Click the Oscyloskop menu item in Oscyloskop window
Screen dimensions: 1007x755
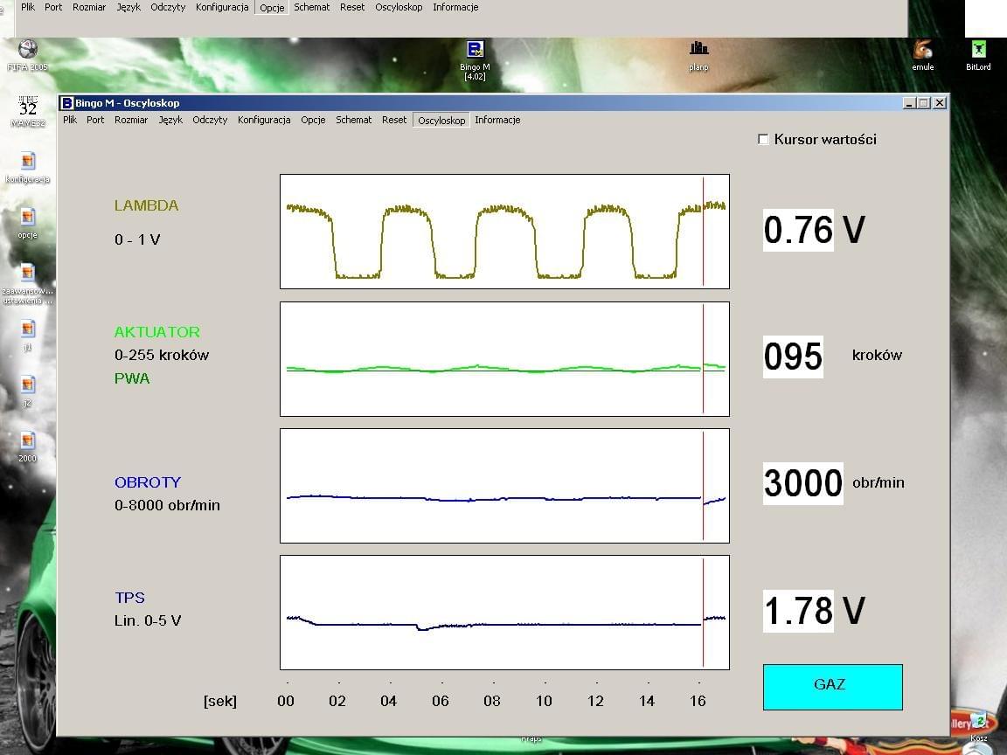point(441,121)
